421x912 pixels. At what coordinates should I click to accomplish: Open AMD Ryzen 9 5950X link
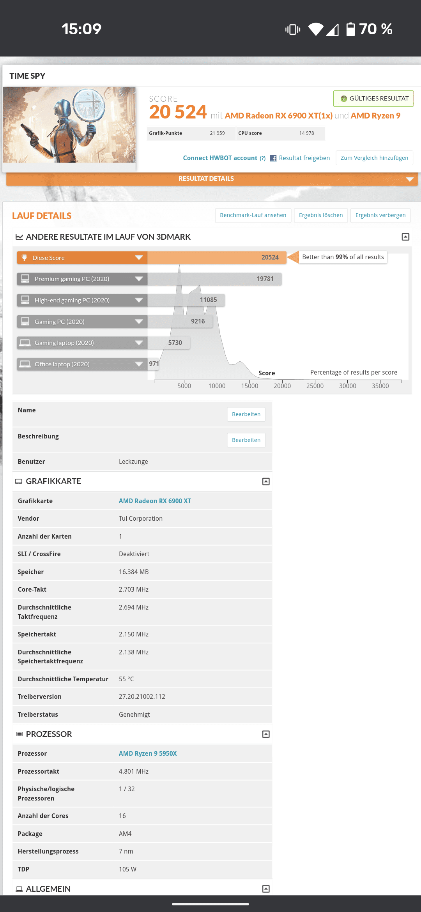tap(148, 753)
